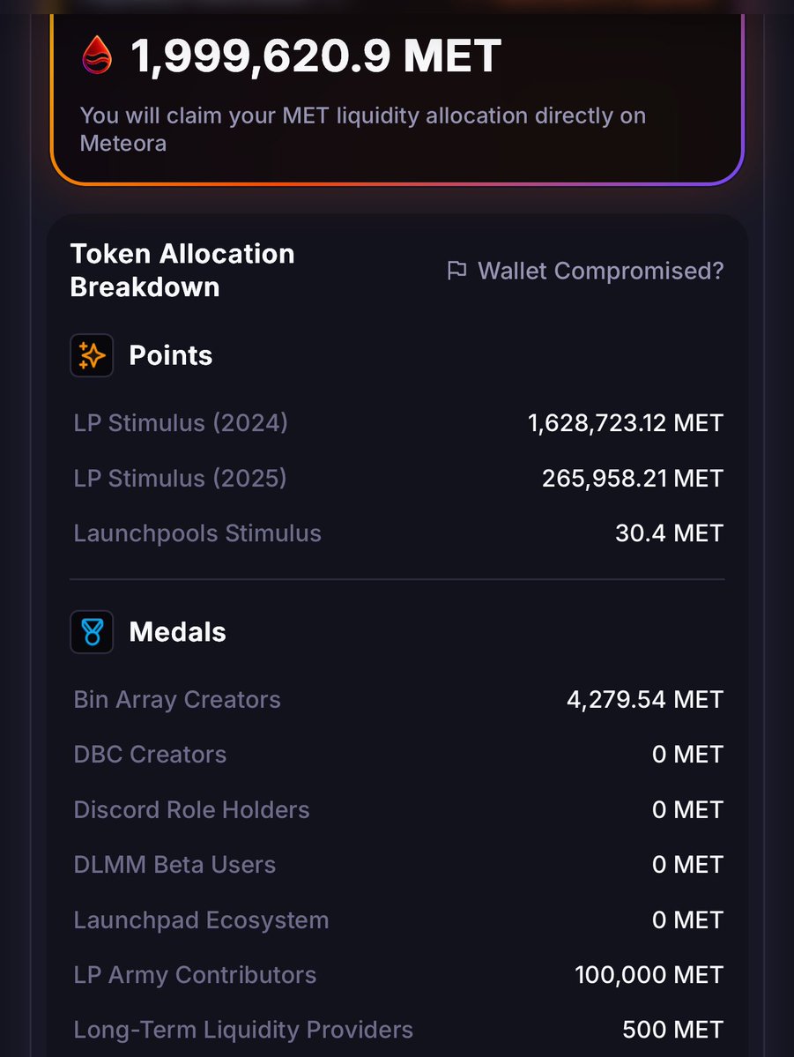Click the red MET droplet token icon

click(x=97, y=55)
